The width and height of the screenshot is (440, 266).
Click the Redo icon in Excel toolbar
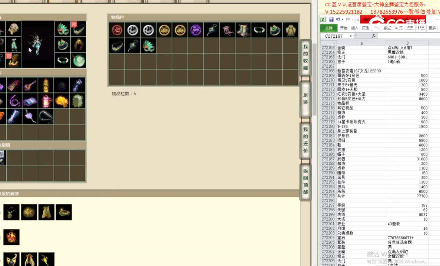click(348, 20)
